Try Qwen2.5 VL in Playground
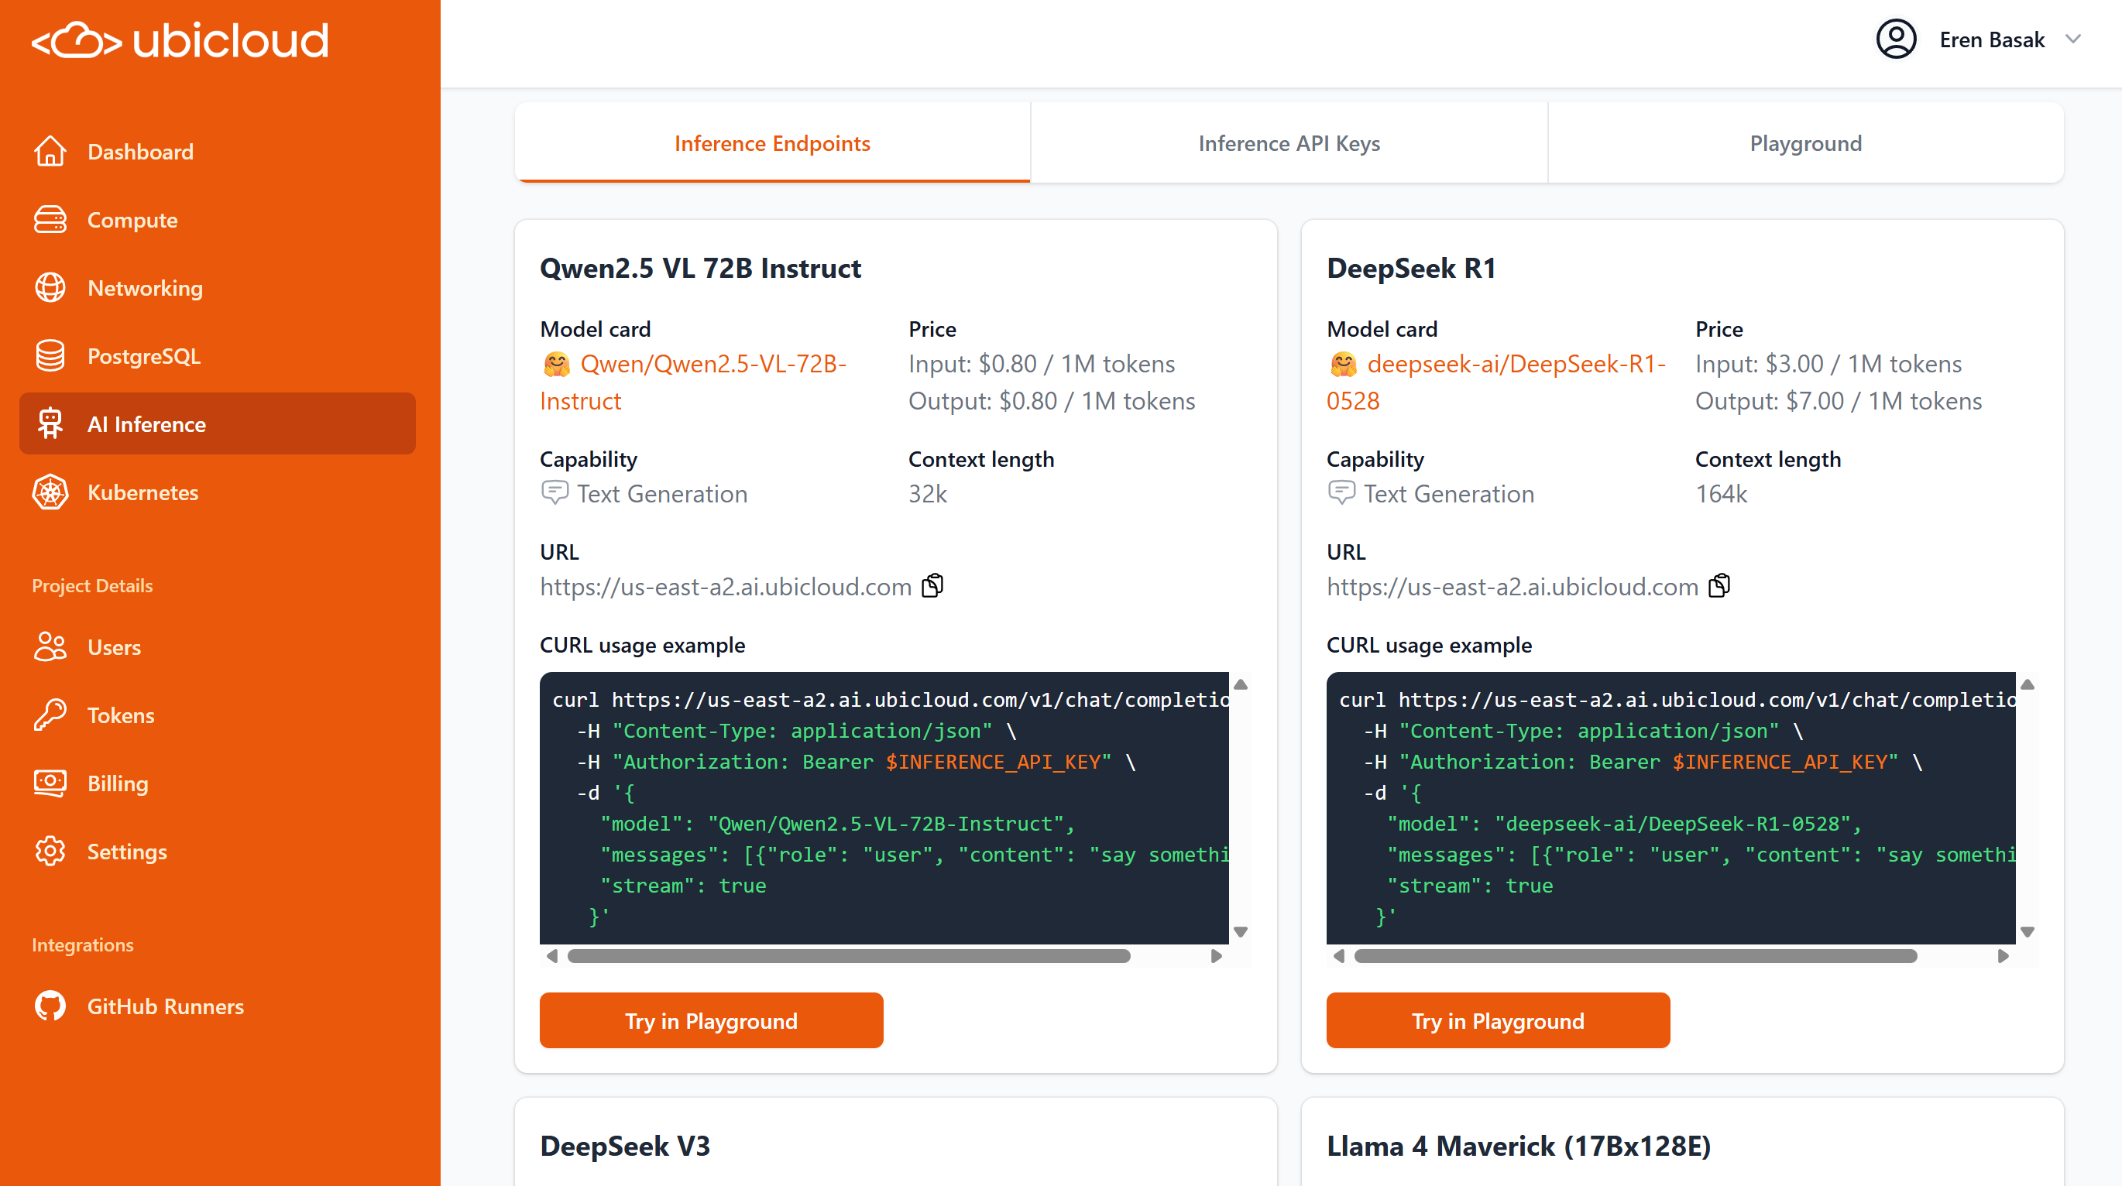Image resolution: width=2122 pixels, height=1186 pixels. tap(711, 1020)
